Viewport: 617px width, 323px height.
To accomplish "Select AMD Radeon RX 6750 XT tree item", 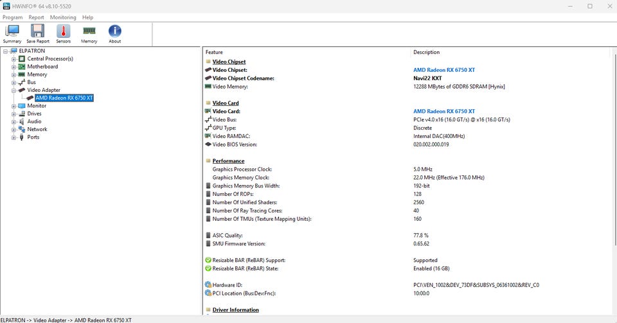I will (64, 98).
